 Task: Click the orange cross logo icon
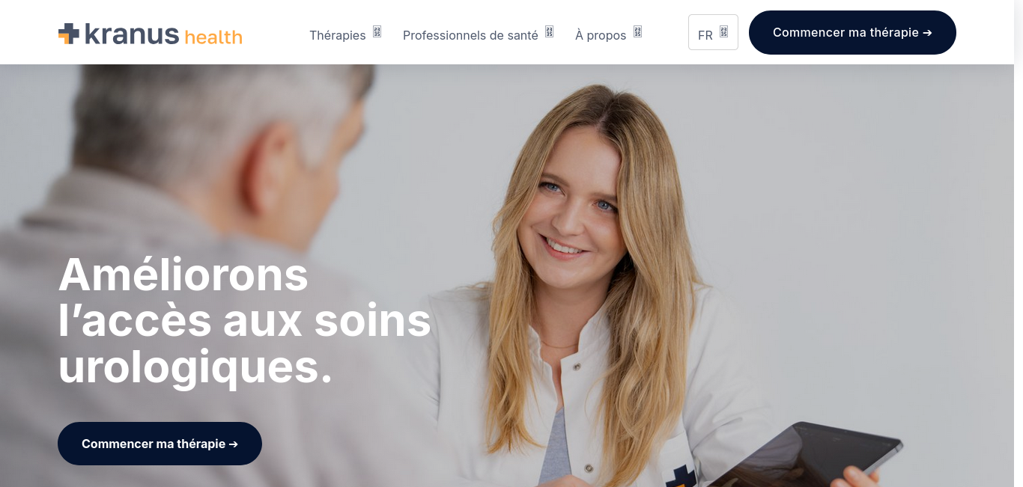pyautogui.click(x=69, y=34)
